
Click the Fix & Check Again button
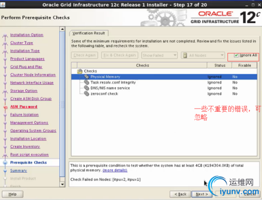click(119, 55)
